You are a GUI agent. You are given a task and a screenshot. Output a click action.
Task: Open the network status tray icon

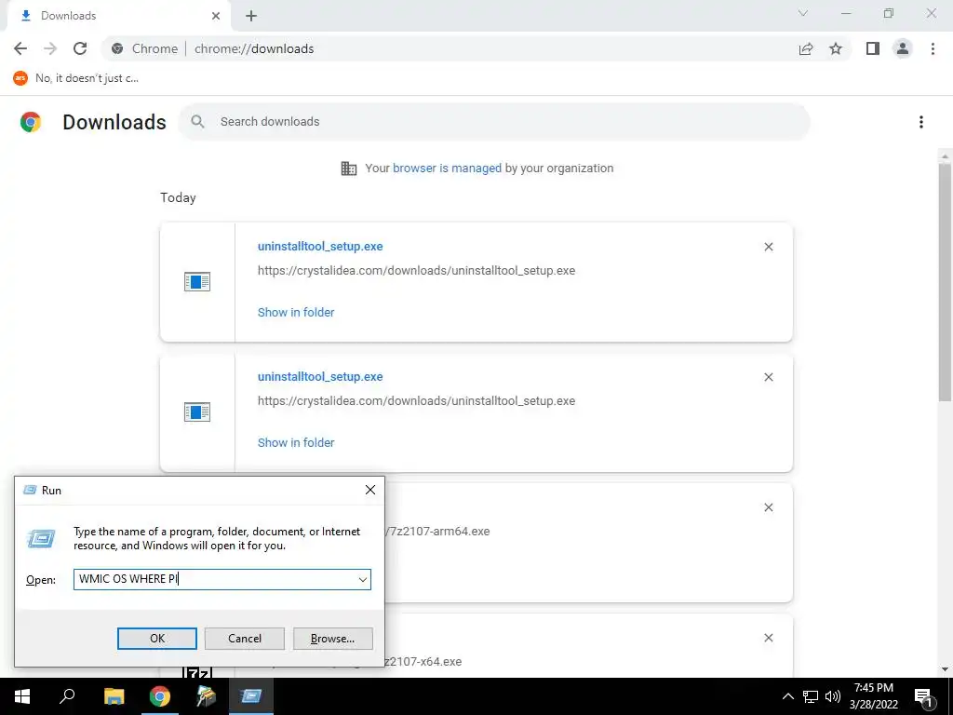tap(811, 696)
